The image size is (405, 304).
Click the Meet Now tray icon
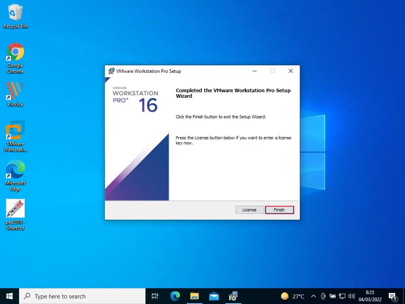pos(323,296)
